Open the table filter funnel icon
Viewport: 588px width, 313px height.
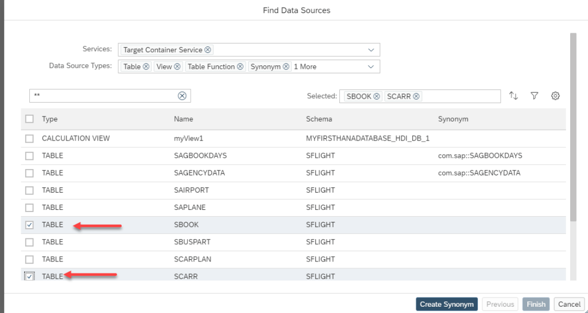click(x=534, y=96)
